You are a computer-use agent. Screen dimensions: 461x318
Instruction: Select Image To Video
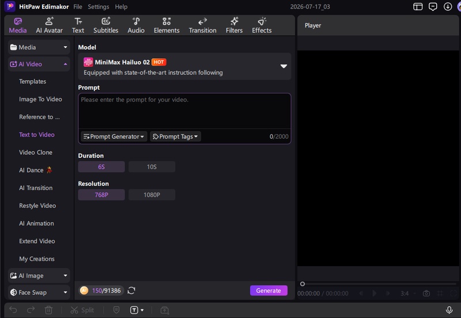[x=40, y=99]
